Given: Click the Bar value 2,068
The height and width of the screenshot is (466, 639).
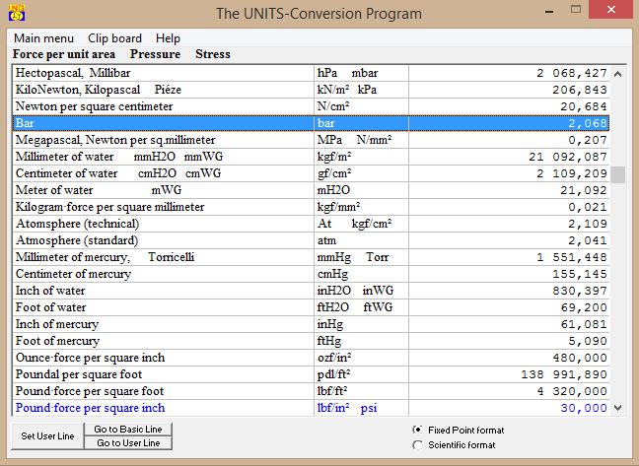Looking at the screenshot, I should (588, 123).
